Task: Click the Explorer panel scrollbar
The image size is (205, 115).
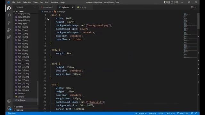Action: click(x=38, y=93)
